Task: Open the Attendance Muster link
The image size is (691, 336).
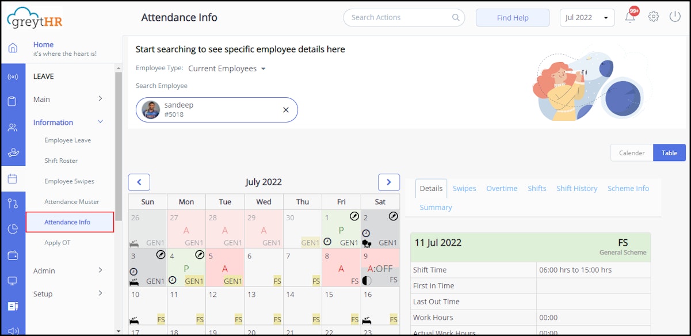Action: pos(71,201)
